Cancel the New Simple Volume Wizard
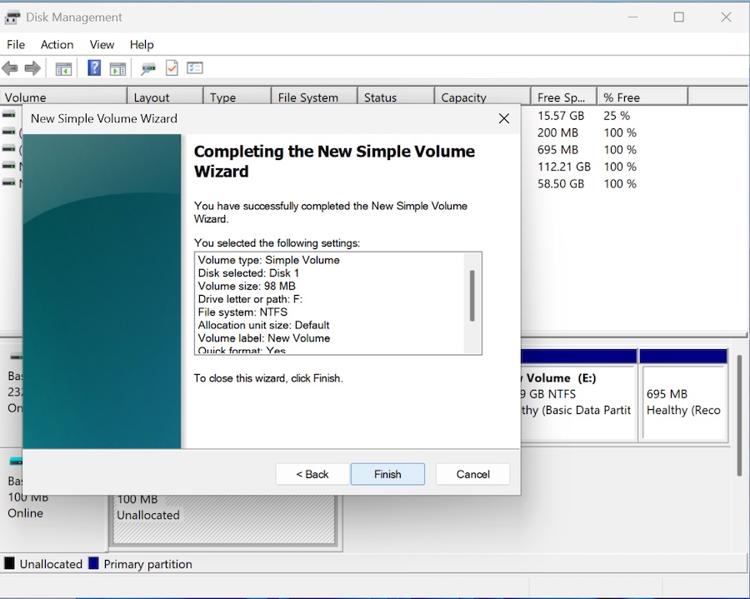 tap(472, 474)
